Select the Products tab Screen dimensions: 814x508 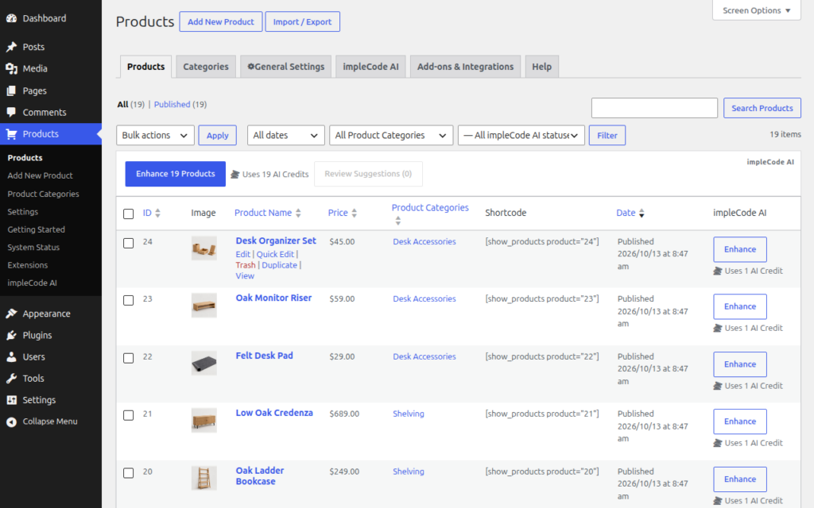tap(146, 67)
